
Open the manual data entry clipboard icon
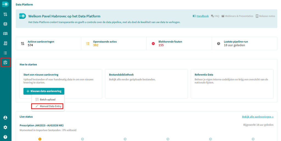5,62
